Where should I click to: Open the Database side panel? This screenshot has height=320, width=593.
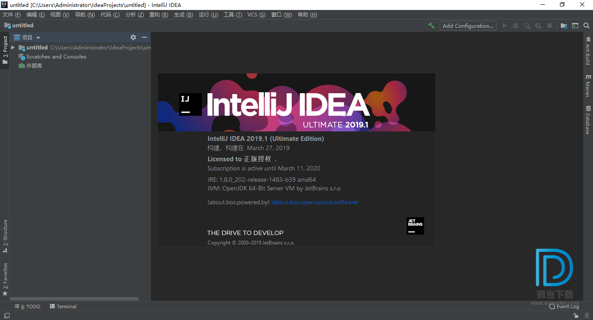(588, 120)
